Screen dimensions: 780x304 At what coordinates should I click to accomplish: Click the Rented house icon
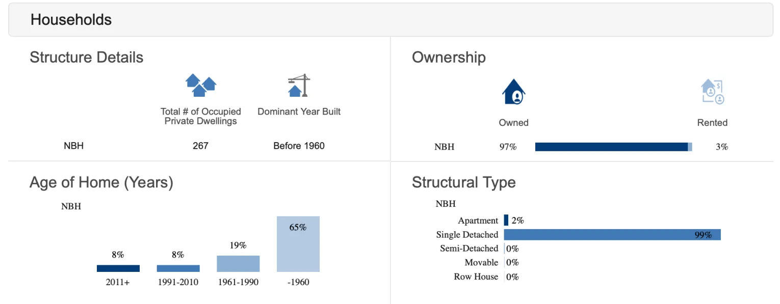pyautogui.click(x=712, y=92)
